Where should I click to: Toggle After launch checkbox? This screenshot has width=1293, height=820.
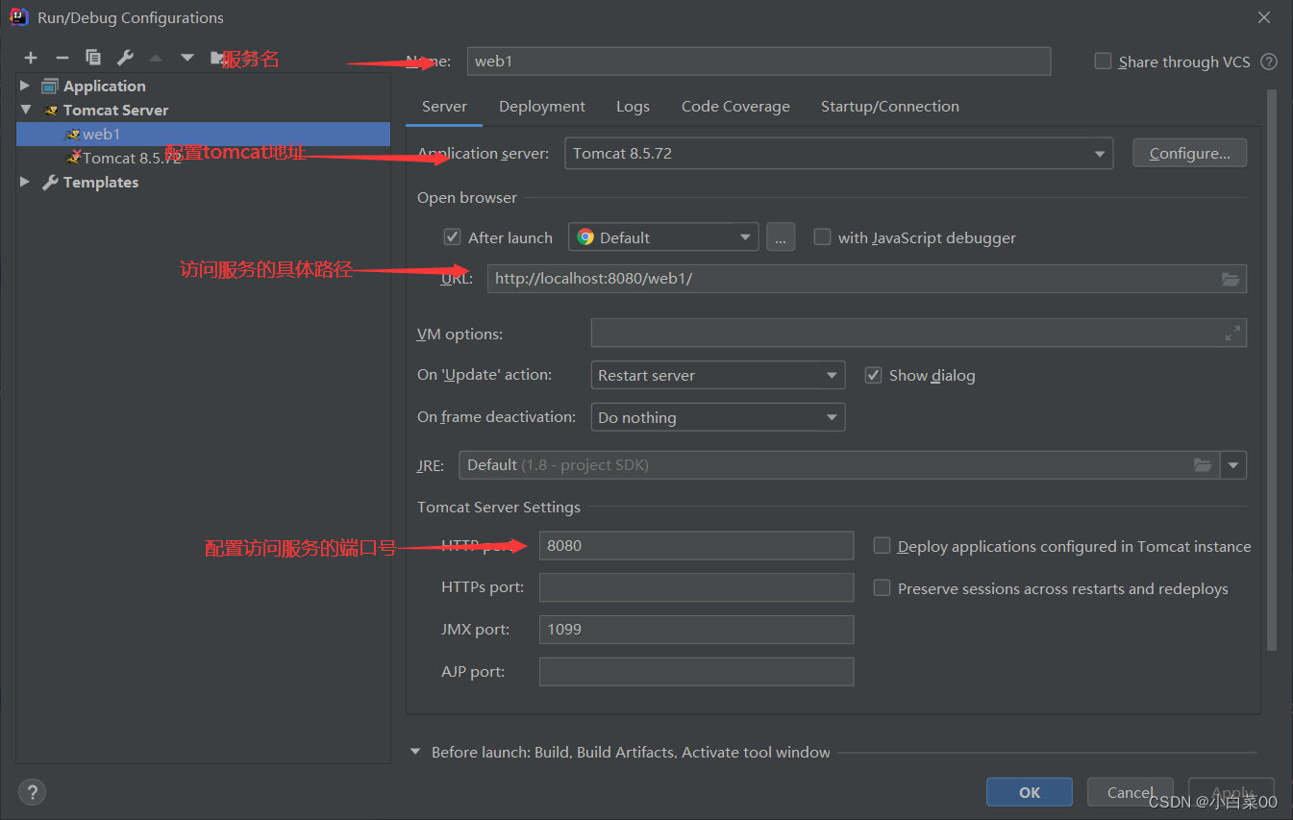click(x=452, y=236)
